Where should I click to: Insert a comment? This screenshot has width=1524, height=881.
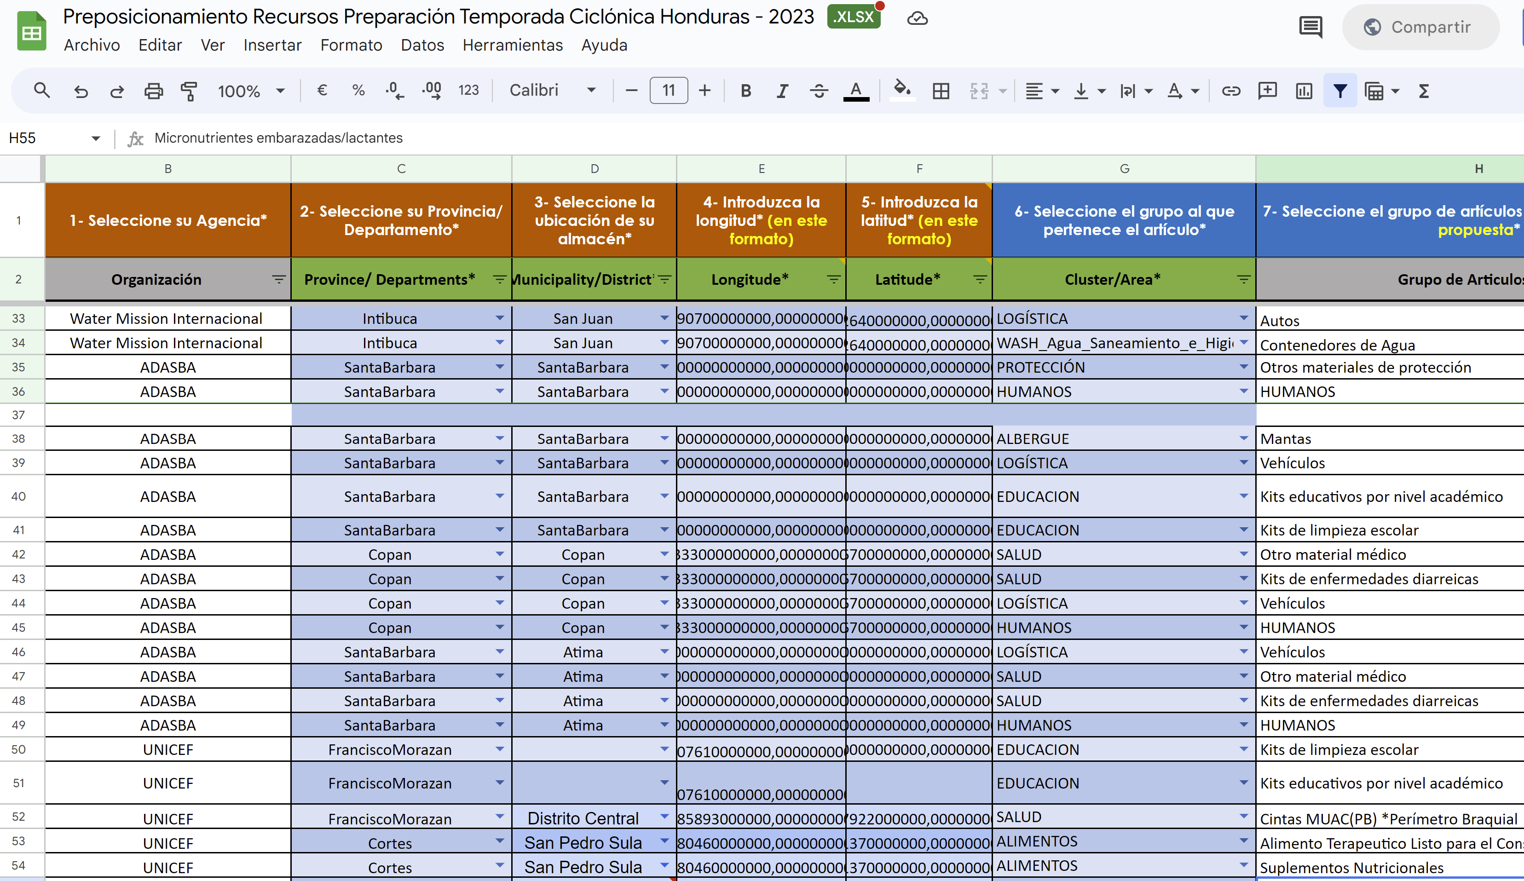(x=1267, y=91)
